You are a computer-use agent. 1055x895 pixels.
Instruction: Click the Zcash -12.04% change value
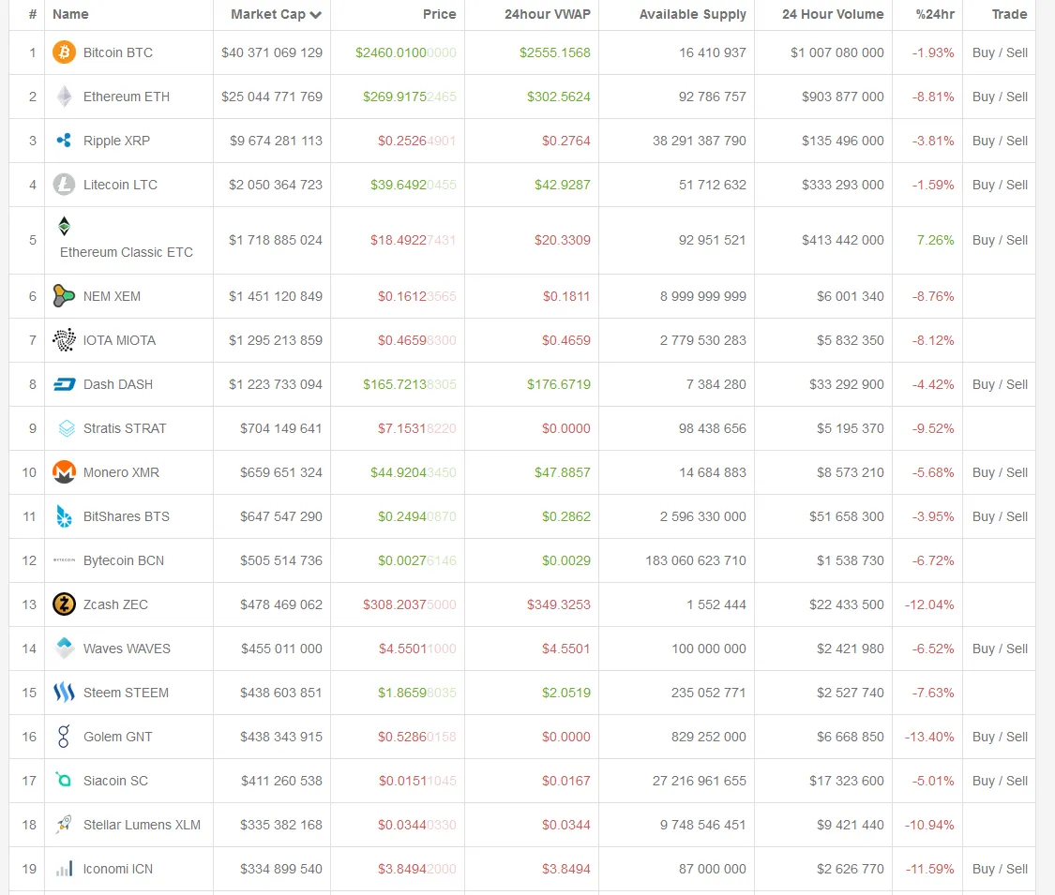pos(929,604)
